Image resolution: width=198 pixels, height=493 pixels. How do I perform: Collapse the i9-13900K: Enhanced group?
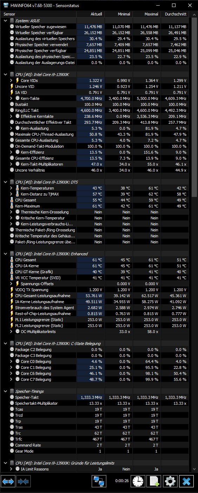pyautogui.click(x=5, y=254)
